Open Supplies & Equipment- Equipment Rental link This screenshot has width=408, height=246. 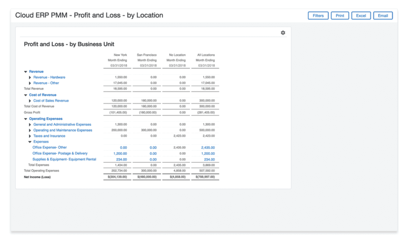click(64, 159)
